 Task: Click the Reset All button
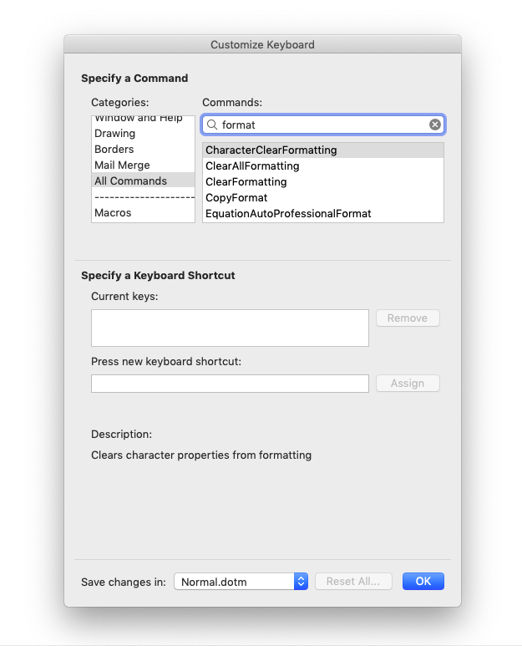[x=353, y=582]
